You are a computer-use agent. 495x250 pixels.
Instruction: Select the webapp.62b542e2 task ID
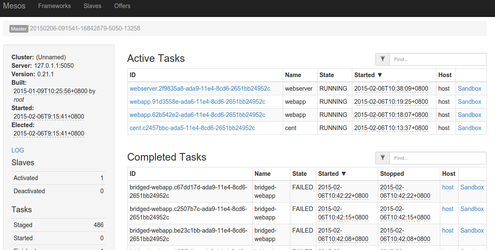(197, 115)
